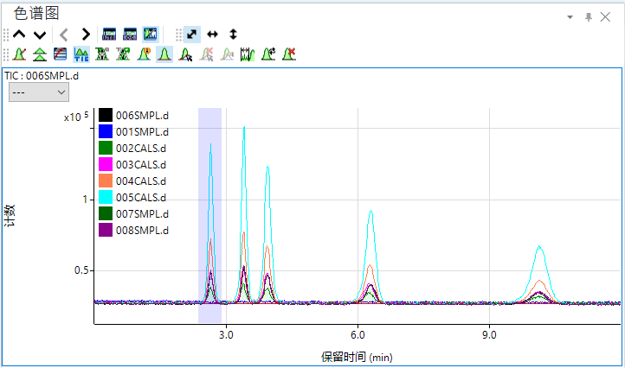The height and width of the screenshot is (368, 625).
Task: Click the orange 004CALS.d legend swatch
Action: (x=106, y=181)
